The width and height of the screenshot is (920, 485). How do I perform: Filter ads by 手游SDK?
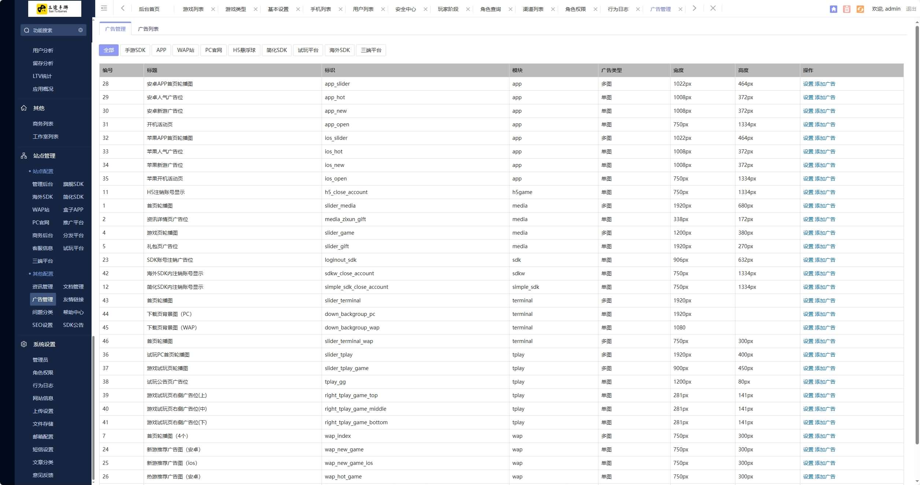click(135, 50)
